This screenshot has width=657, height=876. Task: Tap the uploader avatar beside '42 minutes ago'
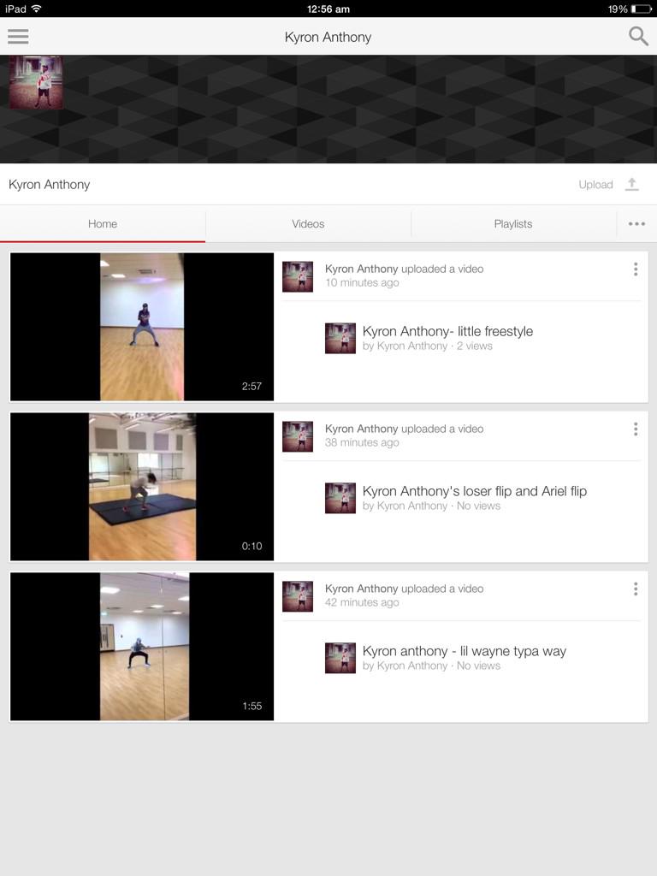(297, 596)
